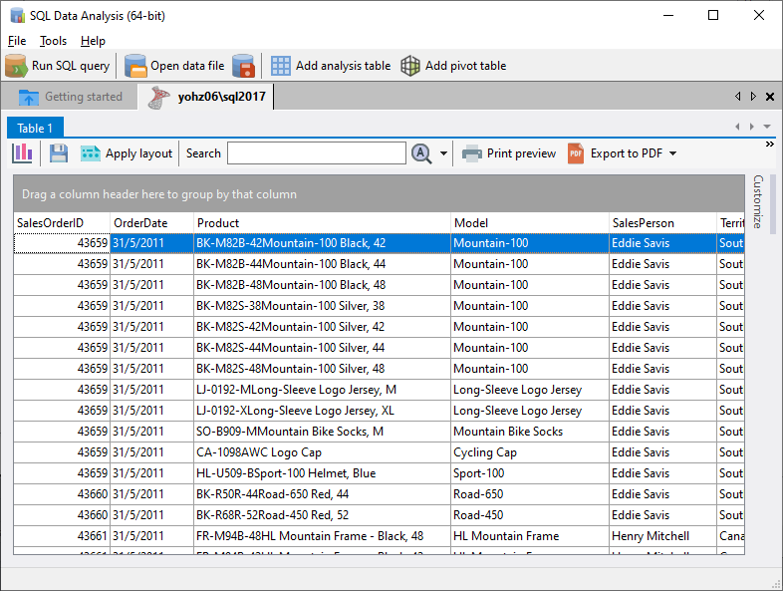The height and width of the screenshot is (591, 783).
Task: Add an analysis table
Action: 331,66
